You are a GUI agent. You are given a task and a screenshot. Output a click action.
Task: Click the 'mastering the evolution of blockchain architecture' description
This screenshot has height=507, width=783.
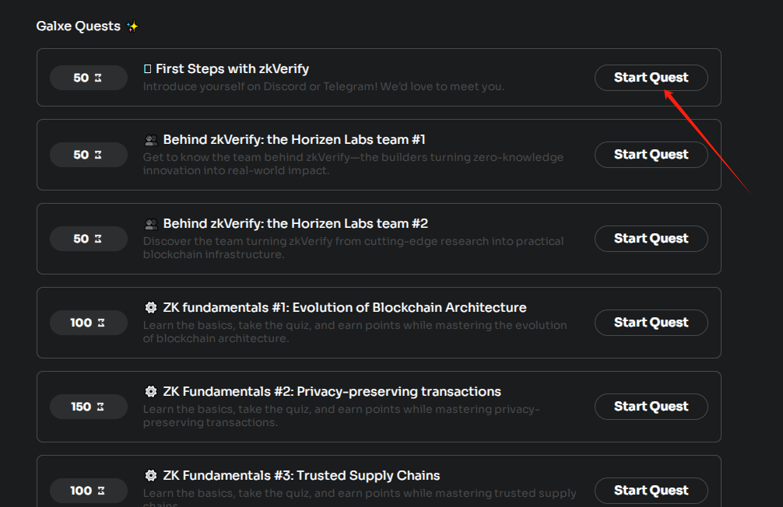click(355, 332)
